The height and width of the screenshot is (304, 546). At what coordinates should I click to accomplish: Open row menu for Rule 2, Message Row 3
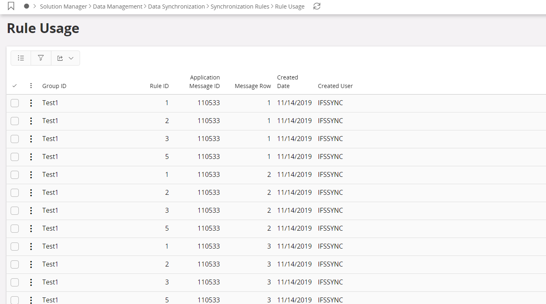pos(31,264)
